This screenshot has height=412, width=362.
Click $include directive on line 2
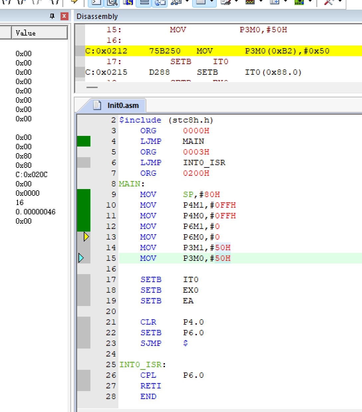tap(140, 120)
